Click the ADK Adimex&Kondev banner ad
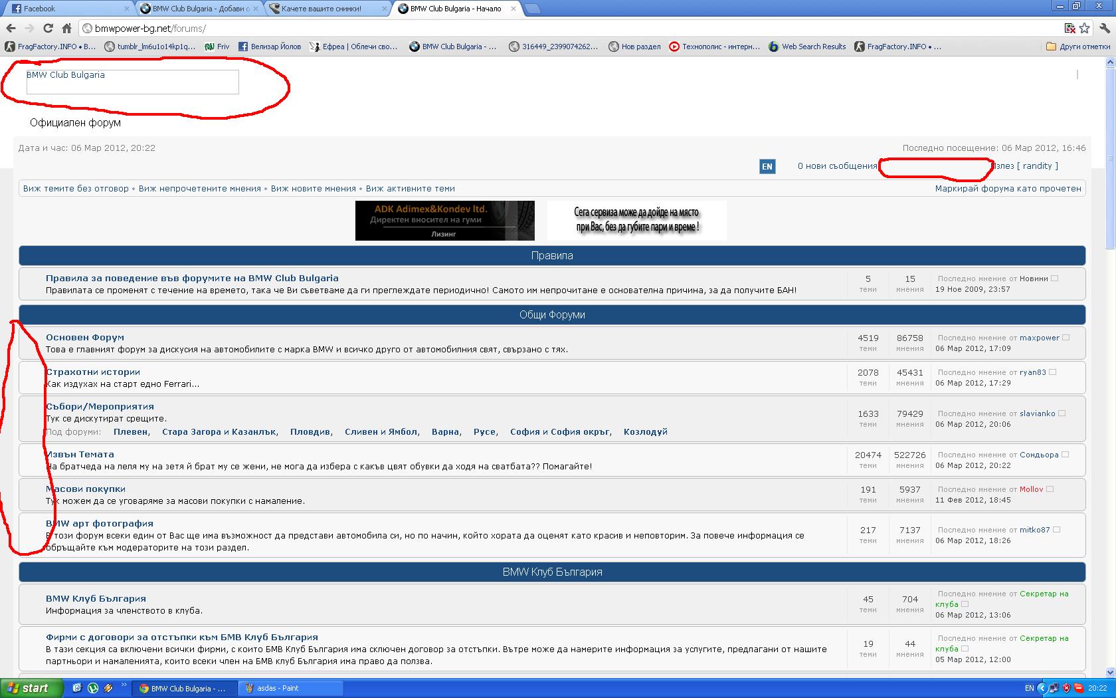The width and height of the screenshot is (1116, 698). click(x=445, y=221)
